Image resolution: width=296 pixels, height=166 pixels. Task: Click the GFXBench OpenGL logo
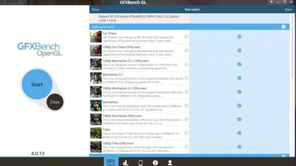[x=40, y=49]
